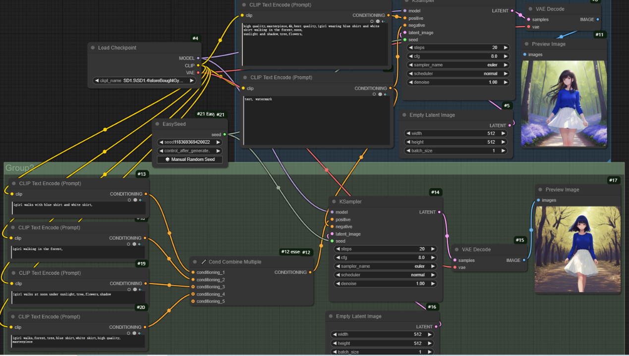This screenshot has height=356, width=629.
Task: Click the Manual Random Seed button
Action: (190, 159)
